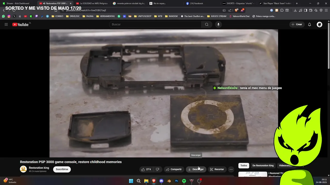Expand the CORREO bookmarks folder

[57, 16]
